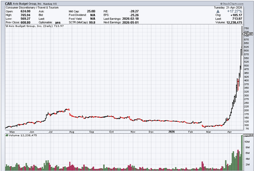Click the Jul date axis label

50,132
